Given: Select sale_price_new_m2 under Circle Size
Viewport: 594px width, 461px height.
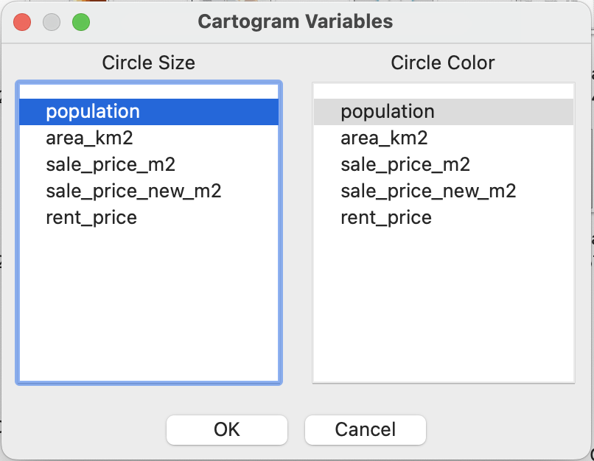Looking at the screenshot, I should click(x=149, y=191).
